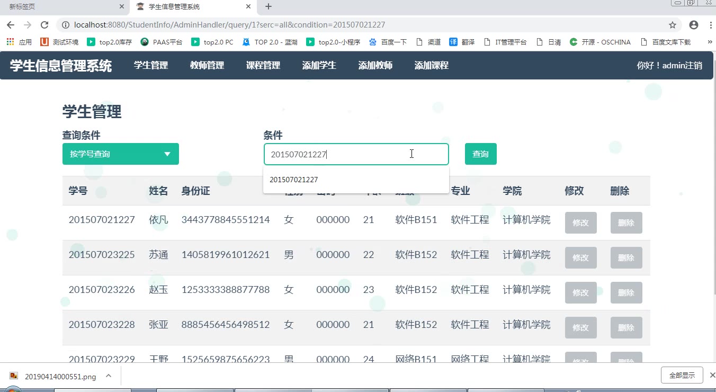Open the 百度一下 bookmark

pyautogui.click(x=388, y=42)
